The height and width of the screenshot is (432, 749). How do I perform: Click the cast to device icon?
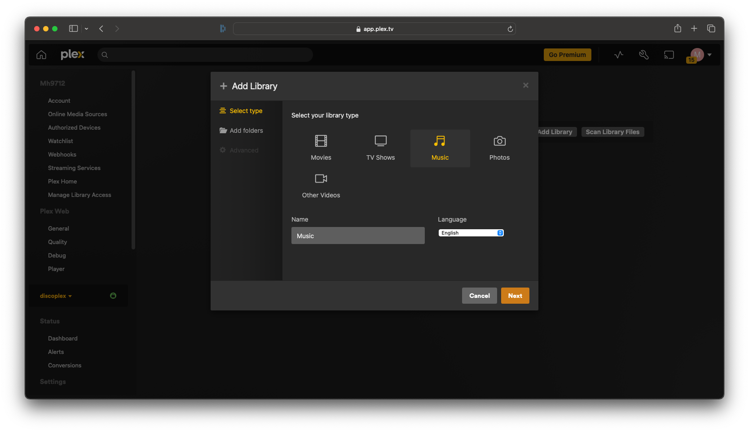tap(669, 55)
